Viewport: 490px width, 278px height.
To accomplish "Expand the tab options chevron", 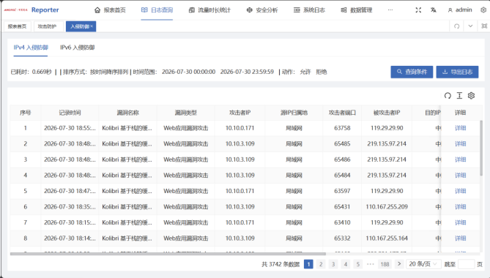I will pyautogui.click(x=470, y=26).
